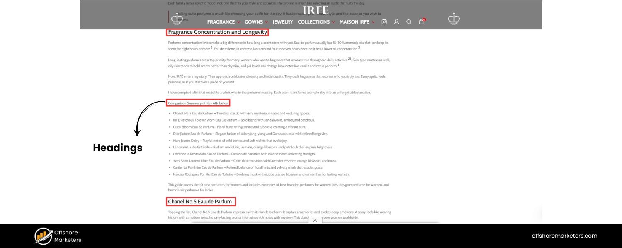This screenshot has width=622, height=248.
Task: Click the Offshore Marketers logo
Action: click(x=58, y=236)
